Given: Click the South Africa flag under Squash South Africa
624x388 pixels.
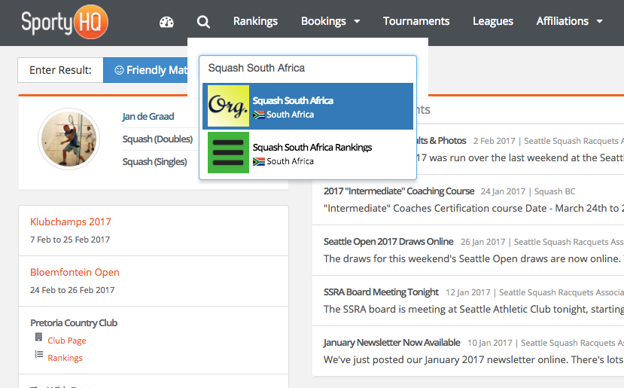Looking at the screenshot, I should pyautogui.click(x=259, y=115).
